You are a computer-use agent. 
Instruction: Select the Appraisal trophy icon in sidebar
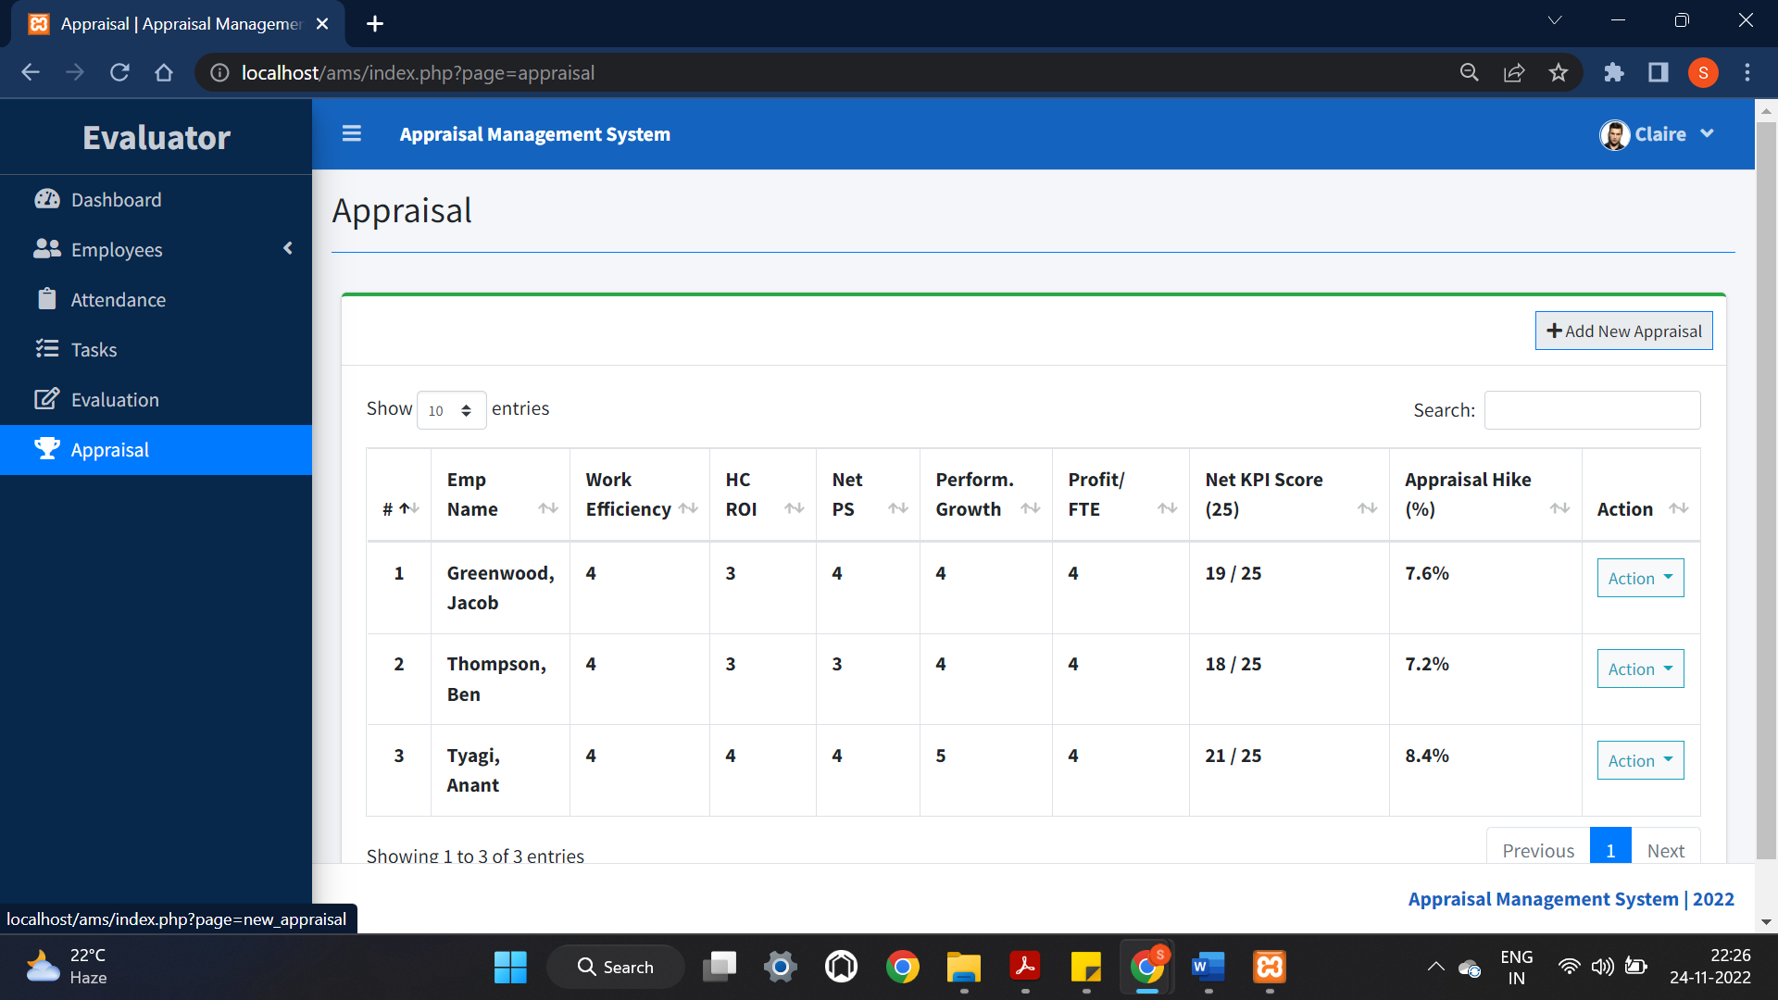pos(46,448)
